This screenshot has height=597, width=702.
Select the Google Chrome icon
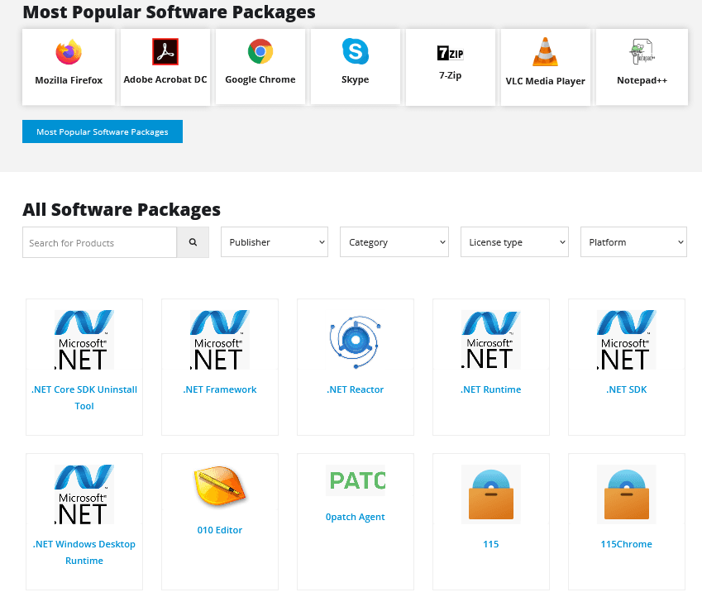[x=260, y=51]
